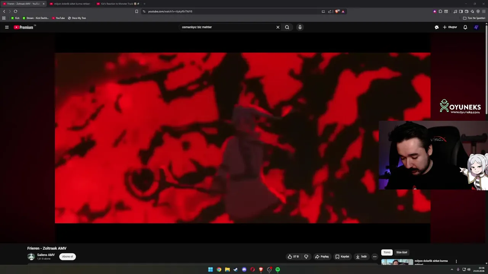The width and height of the screenshot is (488, 274).
Task: Open taskbar clock showing 22:46
Action: tap(479, 269)
